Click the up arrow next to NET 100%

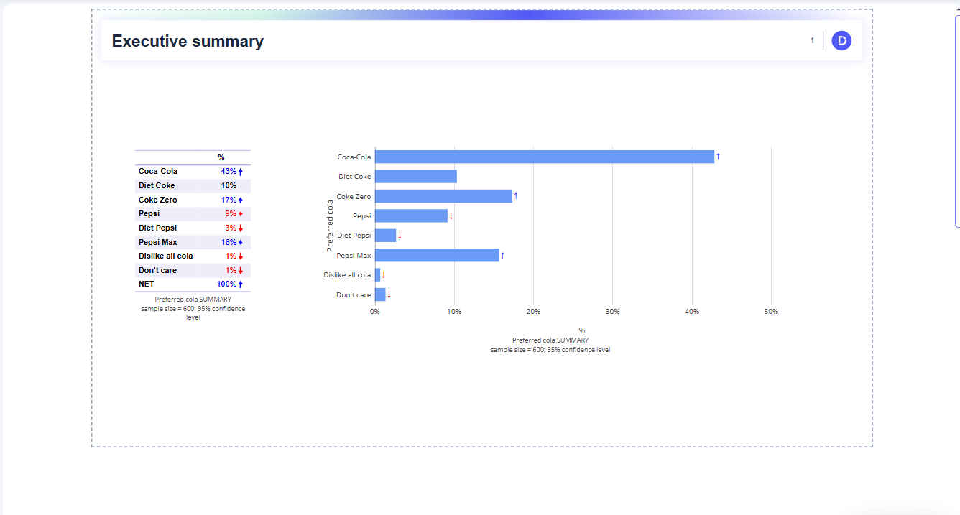coord(241,284)
